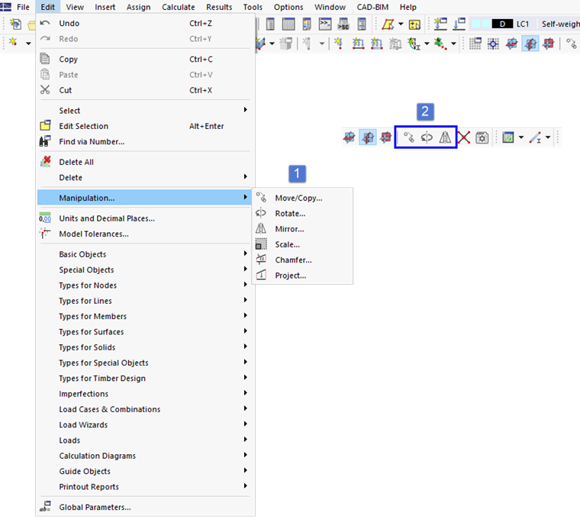Expand the Basic Objects submenu

pos(145,254)
